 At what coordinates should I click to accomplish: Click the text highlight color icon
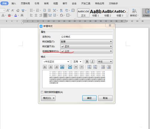(x=9, y=15)
